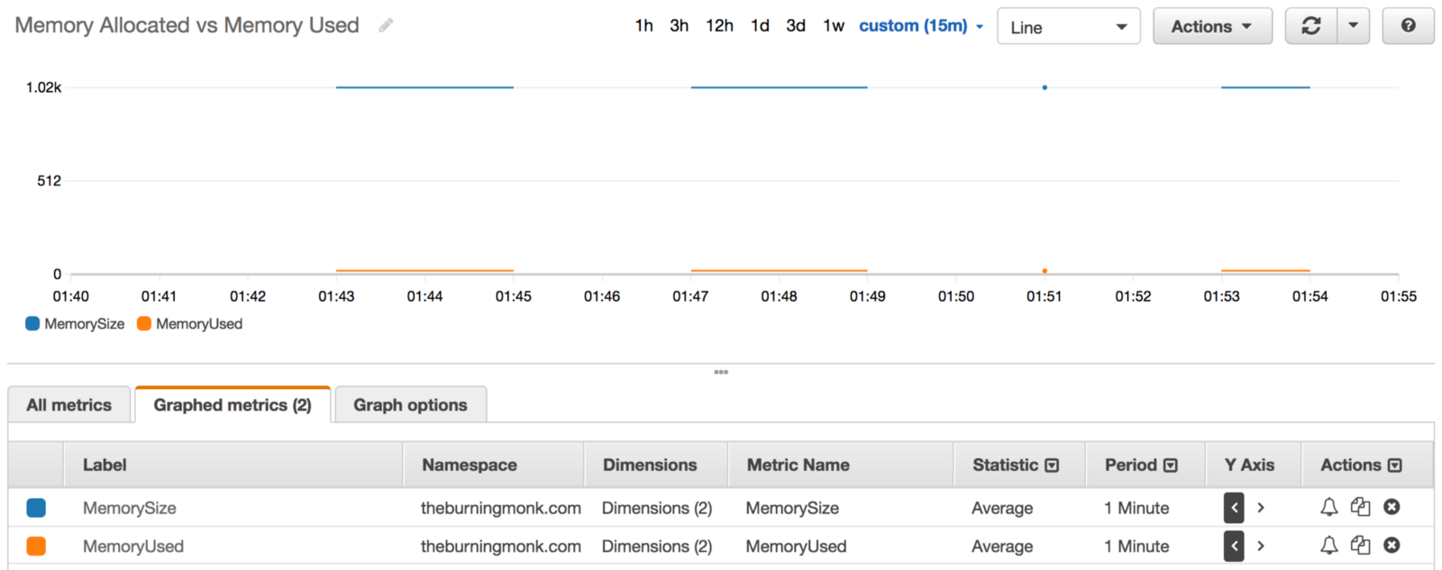Viewport: 1442px width, 570px height.
Task: Move MemorySize to the right Y axis
Action: click(x=1261, y=508)
